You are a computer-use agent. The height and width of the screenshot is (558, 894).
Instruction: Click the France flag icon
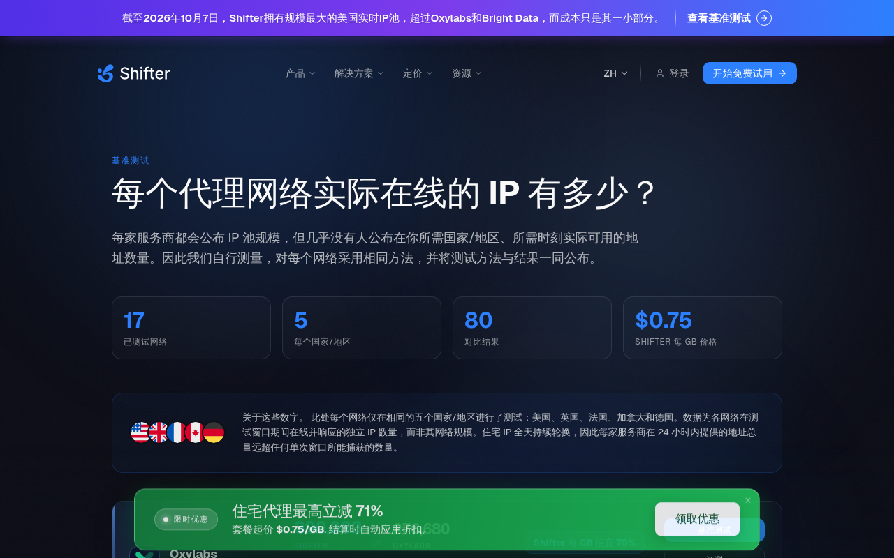[x=177, y=432]
